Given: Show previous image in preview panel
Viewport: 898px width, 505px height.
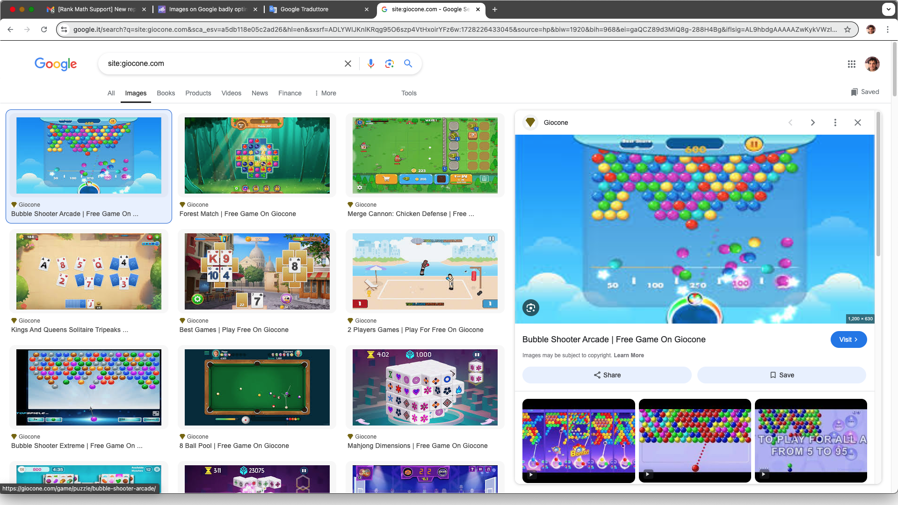Looking at the screenshot, I should coord(790,123).
